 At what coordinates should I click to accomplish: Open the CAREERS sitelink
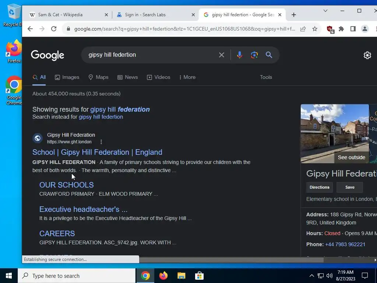[57, 233]
